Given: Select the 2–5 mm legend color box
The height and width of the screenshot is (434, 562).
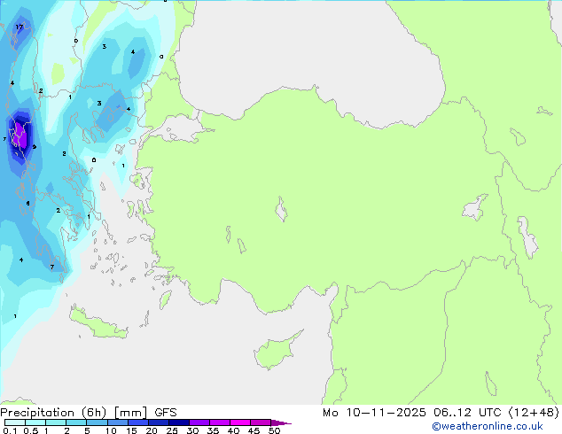Looking at the screenshot, I should [76, 422].
